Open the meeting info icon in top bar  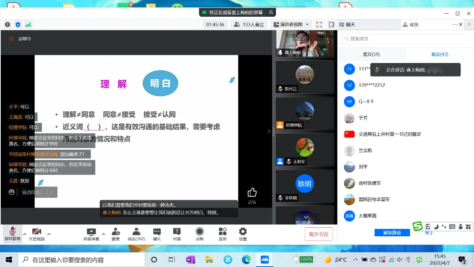pos(7,24)
